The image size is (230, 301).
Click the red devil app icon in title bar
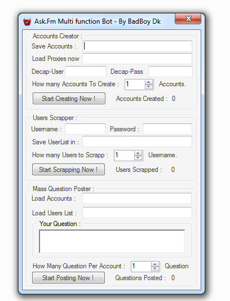27,21
